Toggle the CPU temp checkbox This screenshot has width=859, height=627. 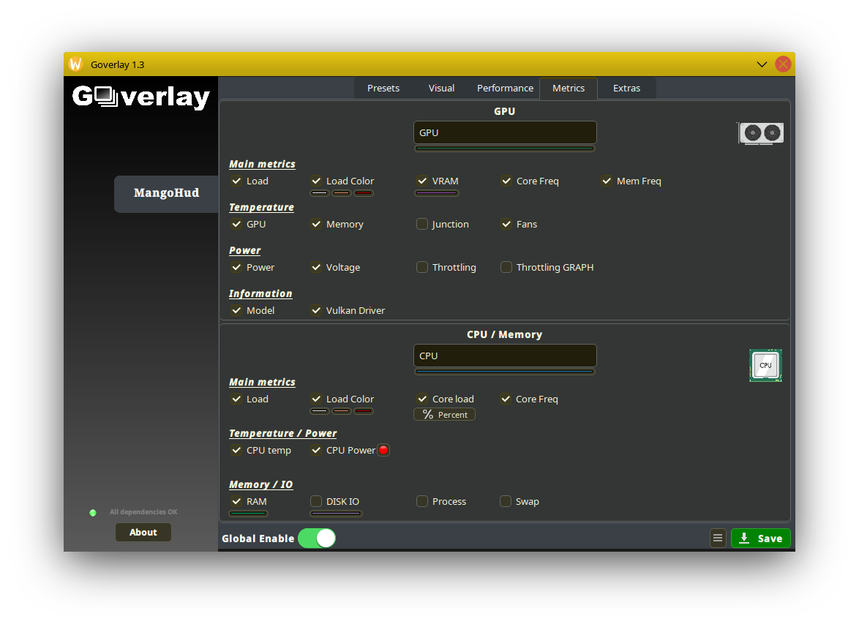[236, 450]
